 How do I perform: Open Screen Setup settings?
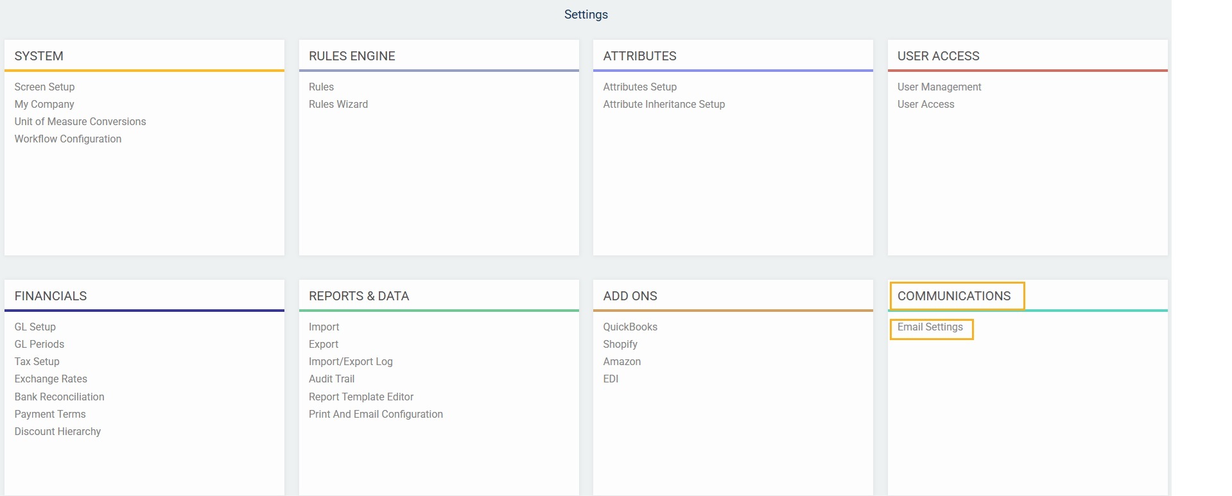point(44,87)
